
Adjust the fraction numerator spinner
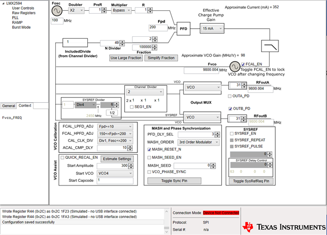pyautogui.click(x=155, y=39)
